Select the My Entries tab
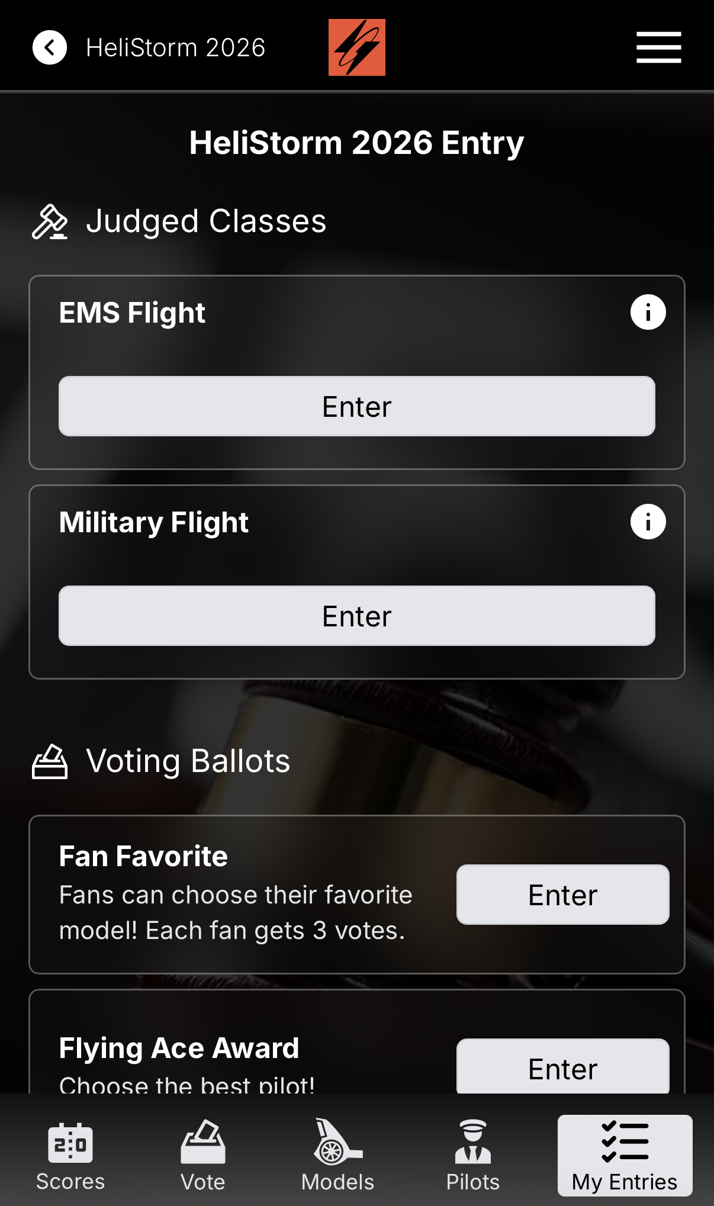Viewport: 714px width, 1206px height. [x=625, y=1156]
